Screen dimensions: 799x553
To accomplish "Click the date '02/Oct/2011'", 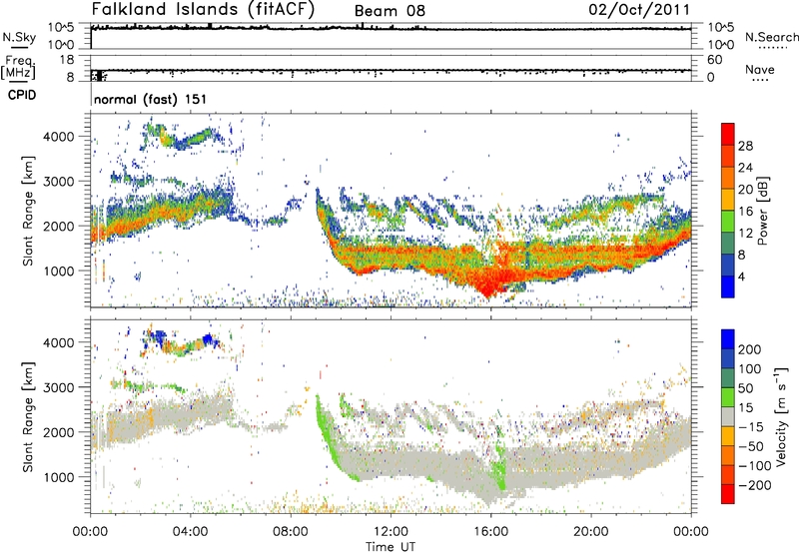I will 639,10.
